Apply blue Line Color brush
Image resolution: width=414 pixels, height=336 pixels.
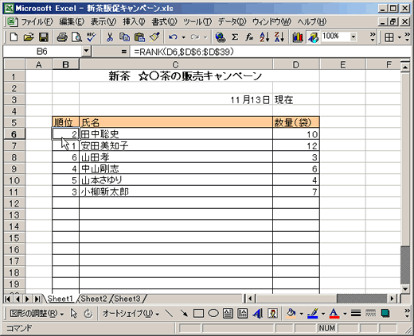coord(313,314)
